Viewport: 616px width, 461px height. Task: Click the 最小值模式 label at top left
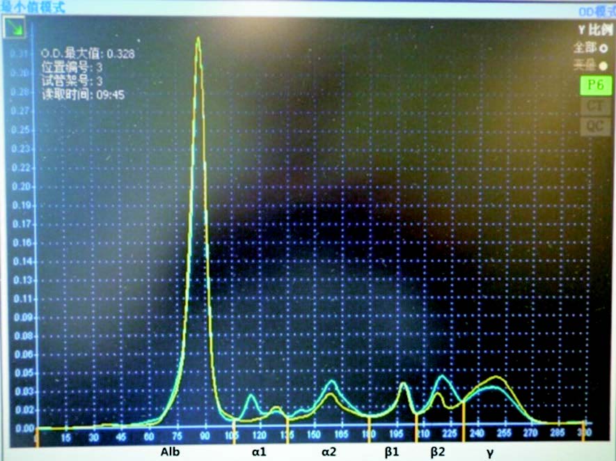pos(33,7)
